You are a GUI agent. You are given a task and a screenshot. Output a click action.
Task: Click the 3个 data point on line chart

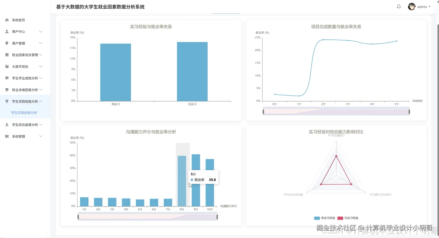(x=348, y=40)
